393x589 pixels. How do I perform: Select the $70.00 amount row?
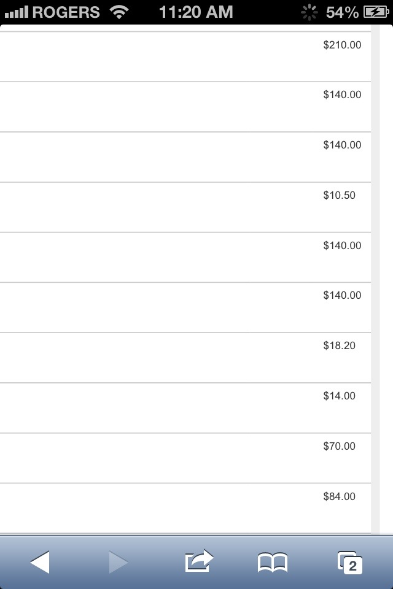click(185, 458)
